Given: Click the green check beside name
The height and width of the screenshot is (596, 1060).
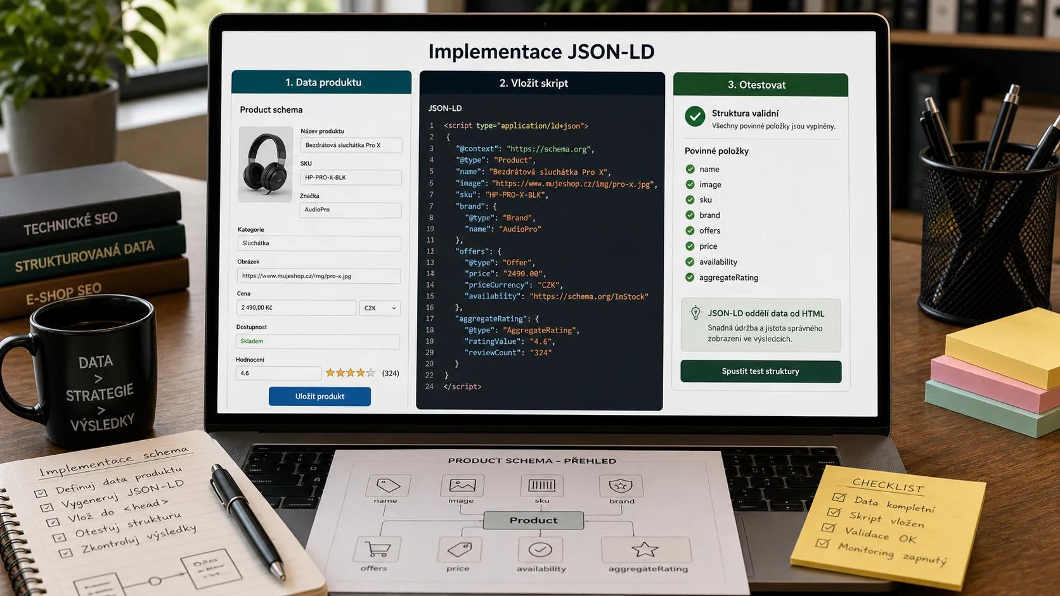Looking at the screenshot, I should (x=690, y=169).
